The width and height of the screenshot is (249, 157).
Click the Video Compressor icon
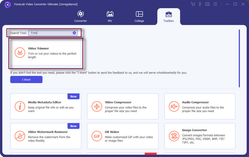97,106
